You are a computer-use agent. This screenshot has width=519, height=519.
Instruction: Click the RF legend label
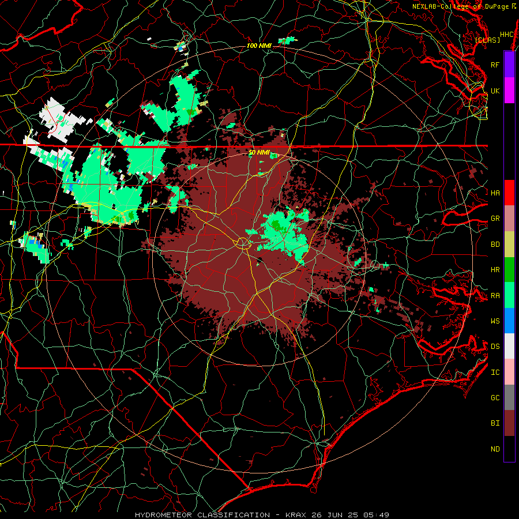[495, 65]
